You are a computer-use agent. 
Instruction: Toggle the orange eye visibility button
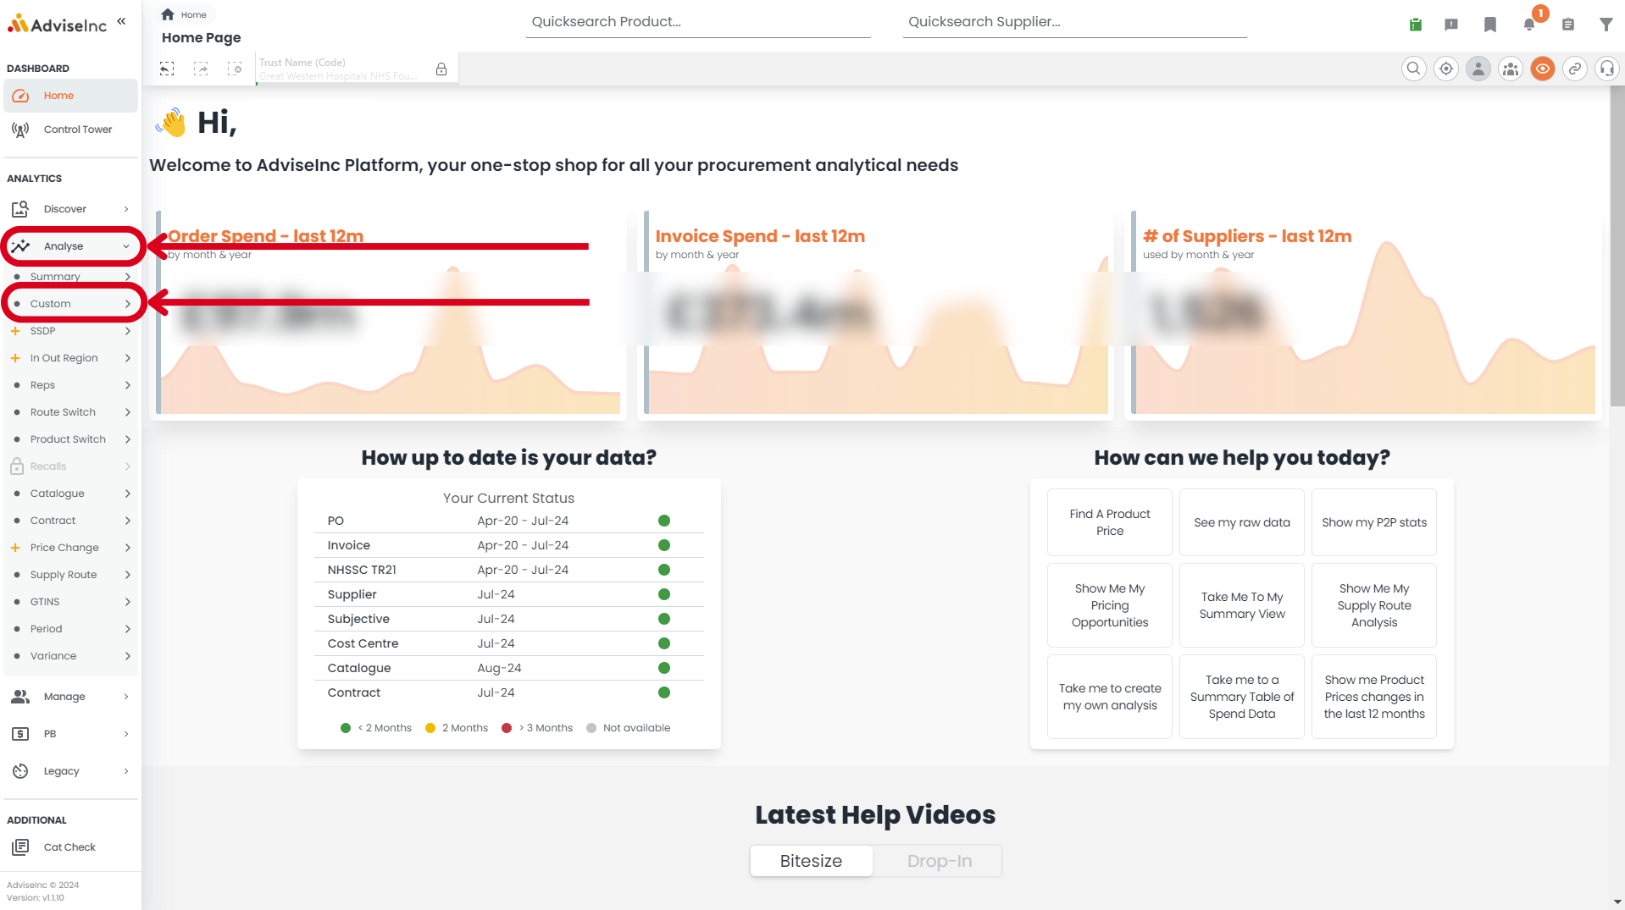[1543, 69]
